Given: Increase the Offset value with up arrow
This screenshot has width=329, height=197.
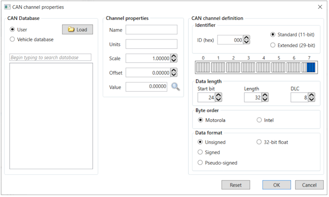Looking at the screenshot, I should (174, 70).
